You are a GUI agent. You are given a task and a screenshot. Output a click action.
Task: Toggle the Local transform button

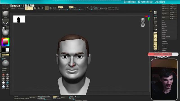(x=155, y=42)
